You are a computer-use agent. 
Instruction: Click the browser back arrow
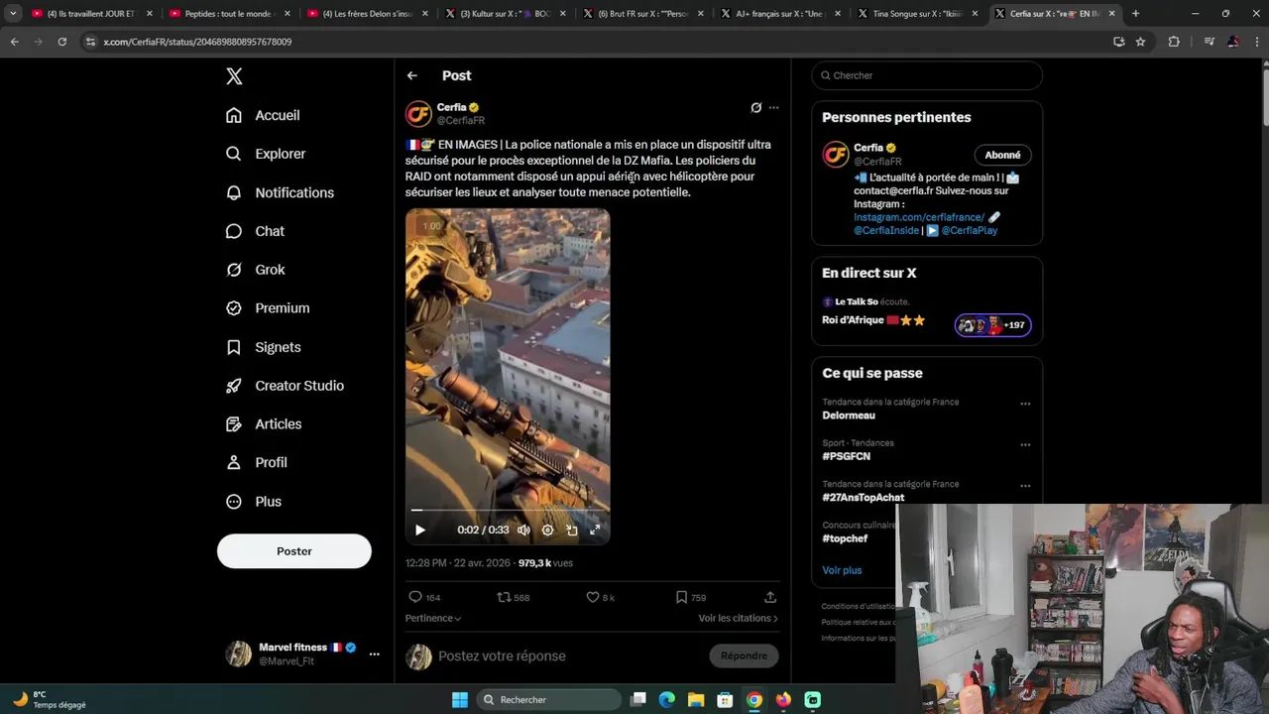coord(14,42)
